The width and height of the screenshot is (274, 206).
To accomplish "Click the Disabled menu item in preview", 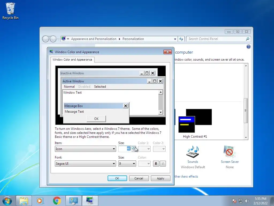I will click(84, 87).
